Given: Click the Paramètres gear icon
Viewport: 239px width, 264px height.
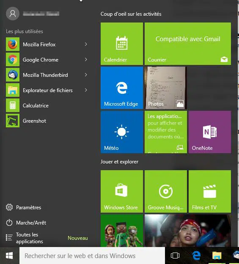Looking at the screenshot, I should [9, 207].
